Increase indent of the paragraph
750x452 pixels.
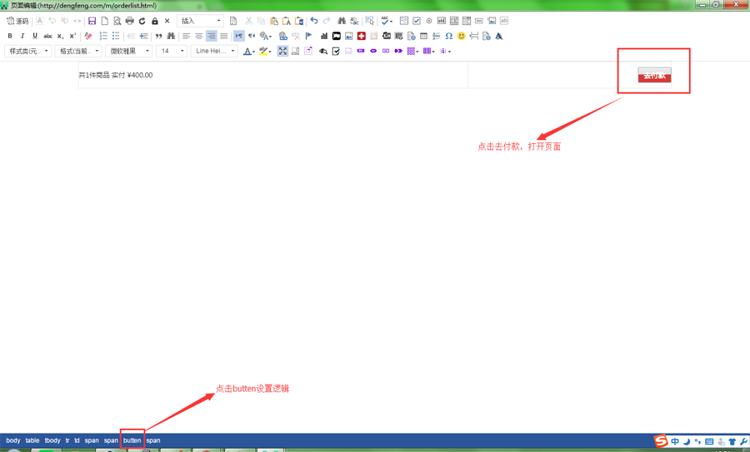(143, 36)
